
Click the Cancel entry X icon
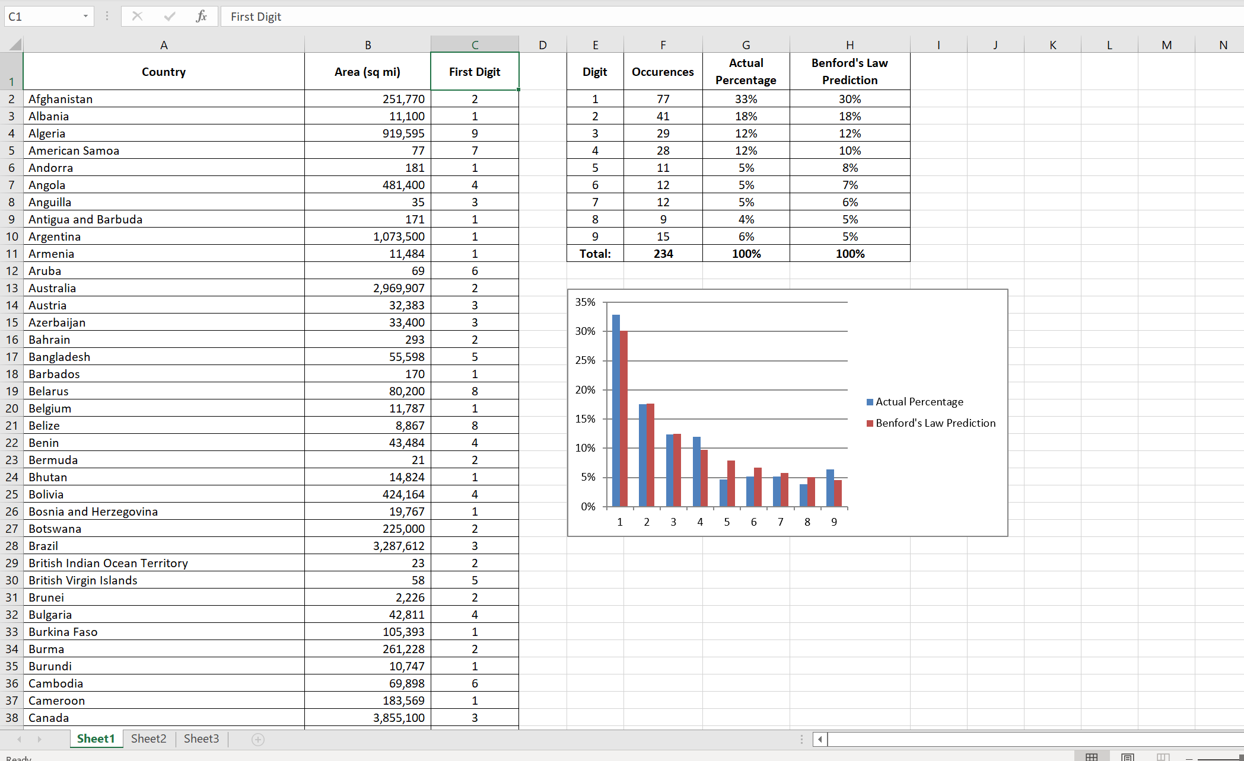pos(137,17)
